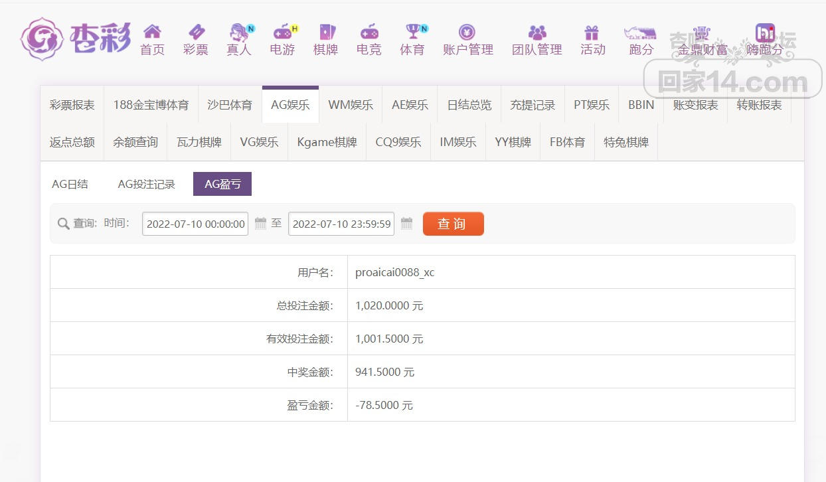Open start date calendar picker icon
The width and height of the screenshot is (826, 482).
coord(260,224)
